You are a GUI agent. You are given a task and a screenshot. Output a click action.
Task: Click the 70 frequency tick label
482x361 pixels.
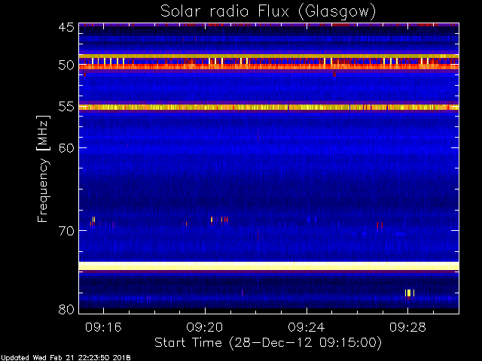(66, 231)
